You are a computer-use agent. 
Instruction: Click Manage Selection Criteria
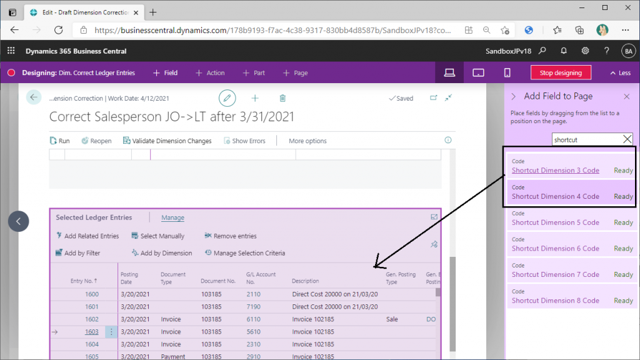[x=245, y=253]
